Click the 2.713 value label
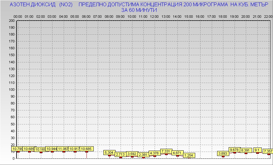The width and height of the screenshot is (273, 165). (120, 154)
